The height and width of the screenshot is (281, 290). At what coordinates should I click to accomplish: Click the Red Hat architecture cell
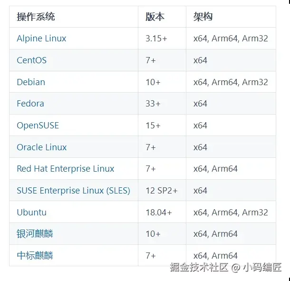pos(231,169)
